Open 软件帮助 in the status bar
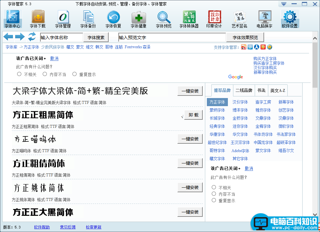Viewport: 320px width, 232px height. point(42,227)
